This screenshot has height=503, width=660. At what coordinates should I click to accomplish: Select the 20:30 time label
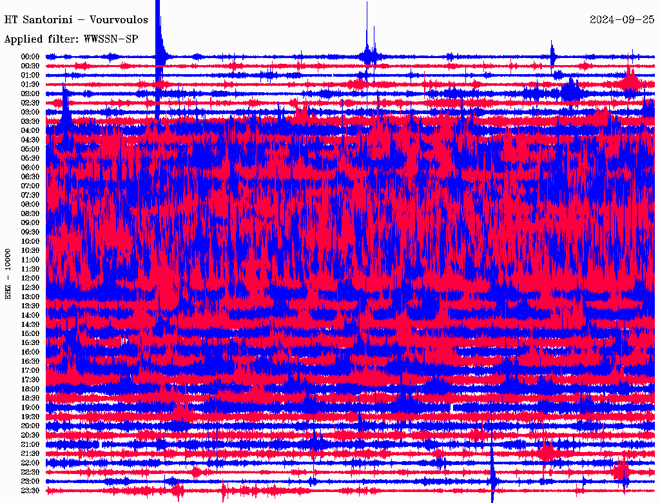[x=30, y=435]
